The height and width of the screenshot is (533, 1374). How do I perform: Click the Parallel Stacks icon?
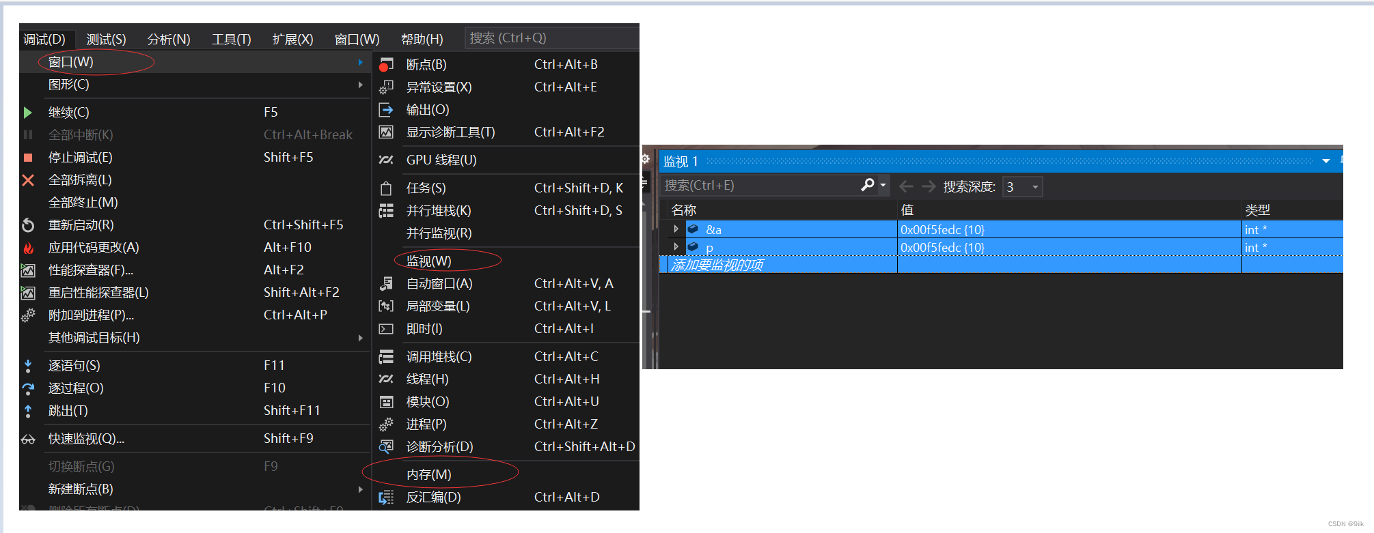point(386,211)
